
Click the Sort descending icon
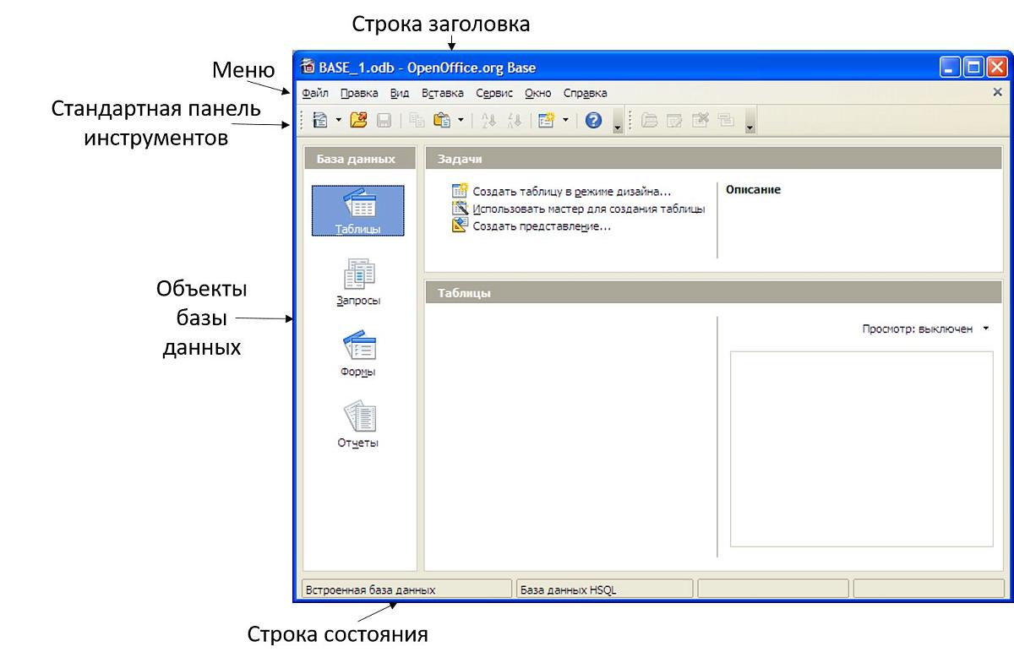[x=514, y=121]
